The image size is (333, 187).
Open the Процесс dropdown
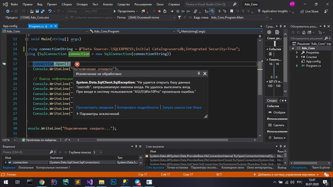click(44, 17)
